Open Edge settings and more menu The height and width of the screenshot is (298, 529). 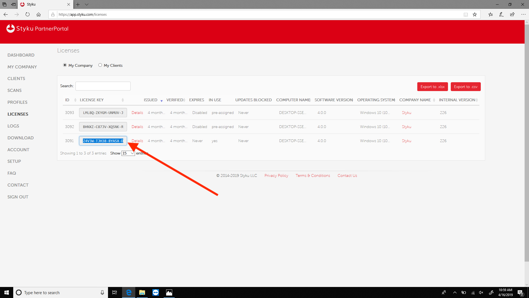523,14
